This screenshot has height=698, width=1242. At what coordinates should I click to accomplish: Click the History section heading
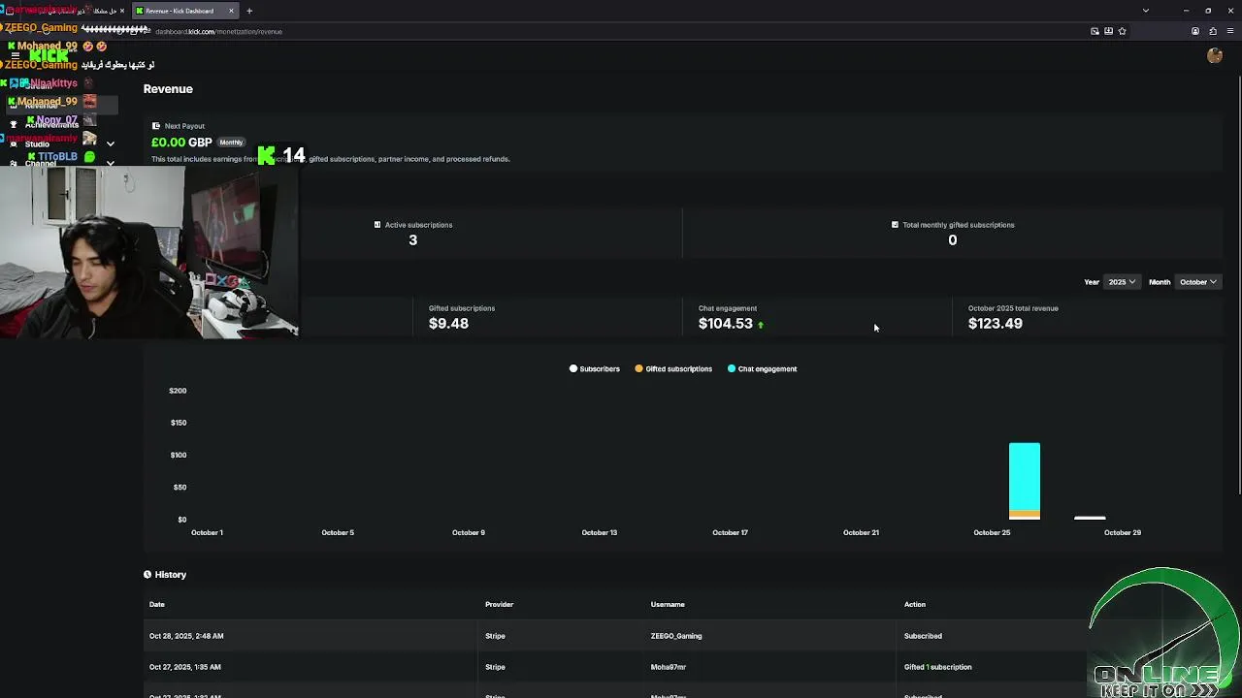pyautogui.click(x=171, y=575)
